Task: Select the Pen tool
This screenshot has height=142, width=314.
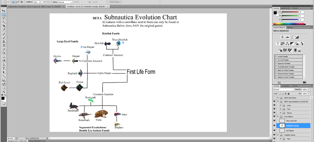Action: (x=4, y=65)
